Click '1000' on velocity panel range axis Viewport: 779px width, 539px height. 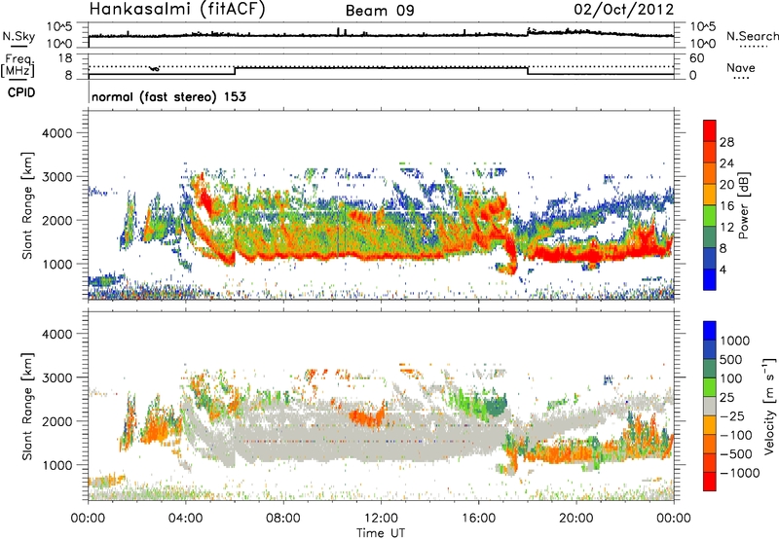click(x=57, y=465)
